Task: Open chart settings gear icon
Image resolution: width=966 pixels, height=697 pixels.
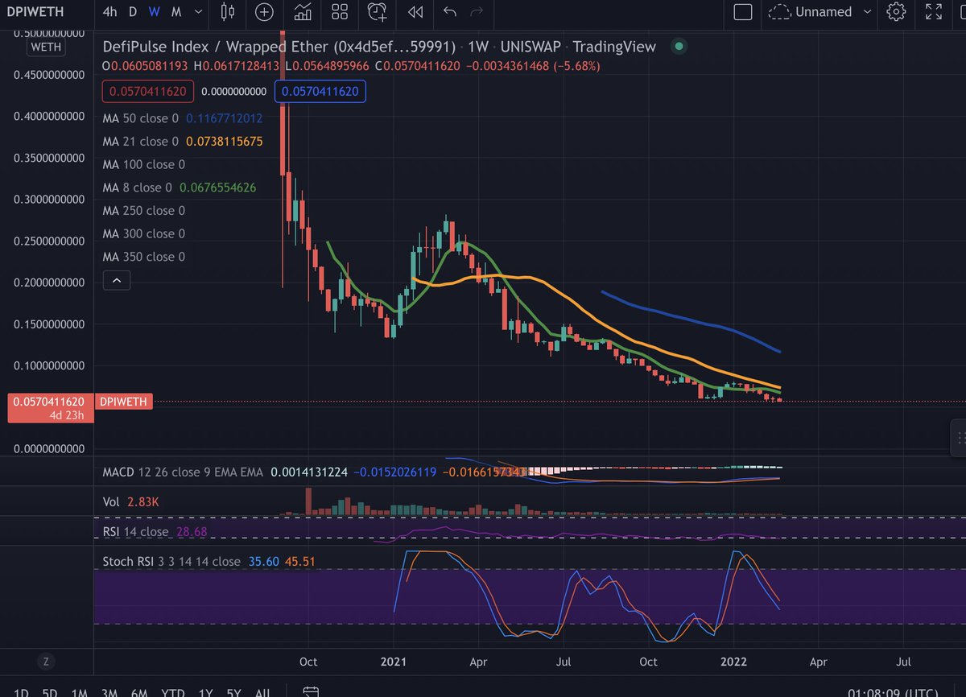Action: coord(896,12)
